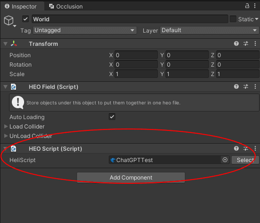Viewport: 260px width, 223px height.
Task: Click the Position X value field
Action: pyautogui.click(x=136, y=55)
